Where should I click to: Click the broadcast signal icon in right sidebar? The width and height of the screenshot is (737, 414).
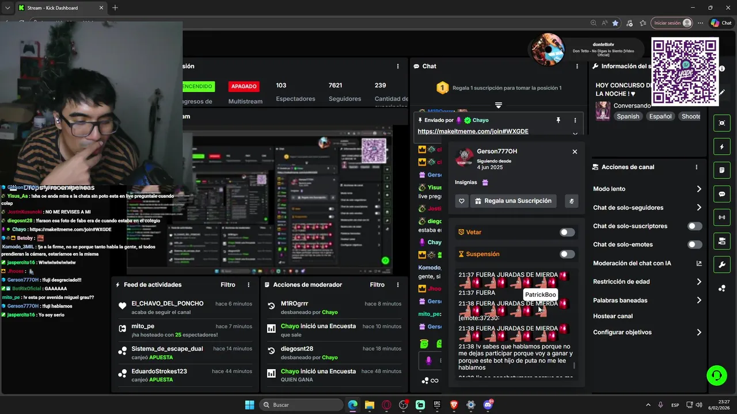722,217
